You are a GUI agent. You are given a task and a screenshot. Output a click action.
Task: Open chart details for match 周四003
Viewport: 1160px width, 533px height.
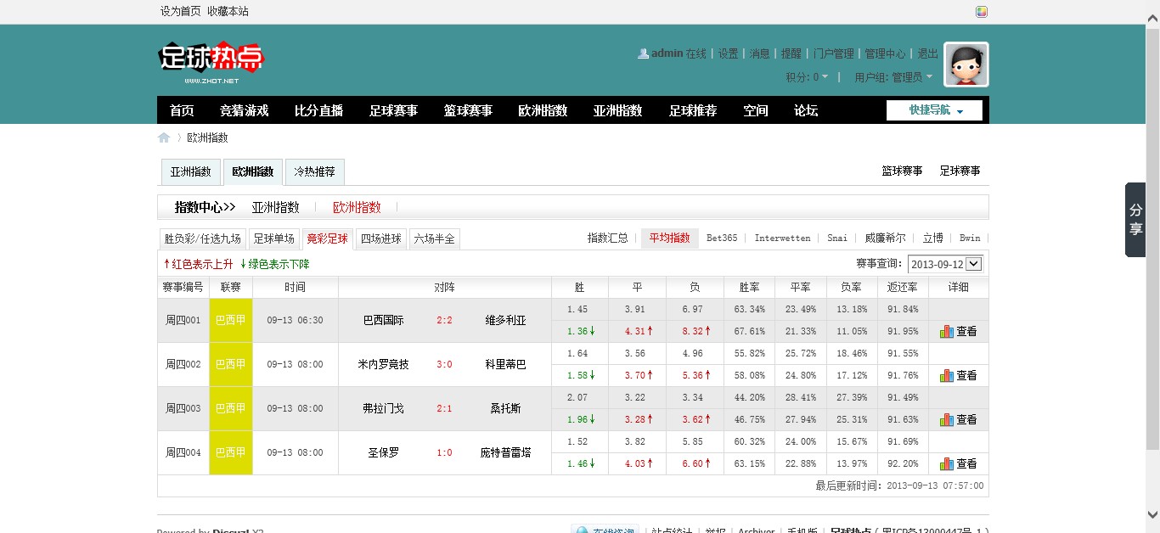pos(958,420)
